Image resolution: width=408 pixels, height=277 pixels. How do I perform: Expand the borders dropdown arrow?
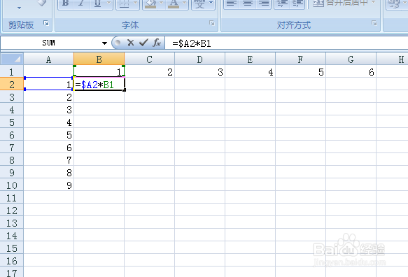[x=135, y=3]
